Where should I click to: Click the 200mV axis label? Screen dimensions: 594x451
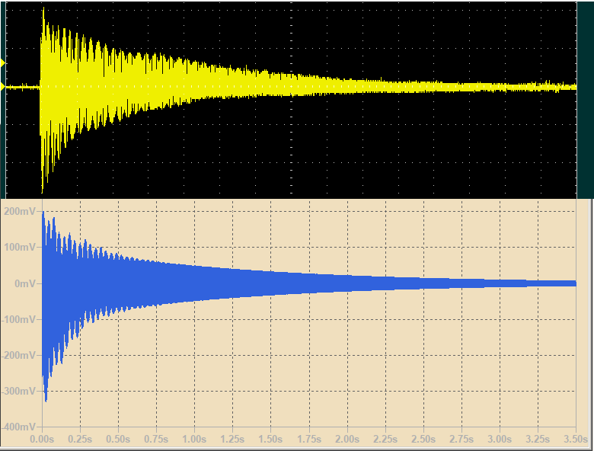pos(20,211)
